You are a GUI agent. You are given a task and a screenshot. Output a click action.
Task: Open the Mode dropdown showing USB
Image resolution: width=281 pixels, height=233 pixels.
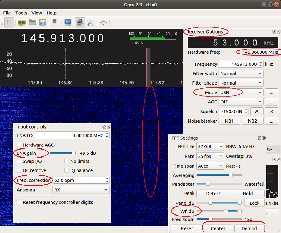(241, 93)
